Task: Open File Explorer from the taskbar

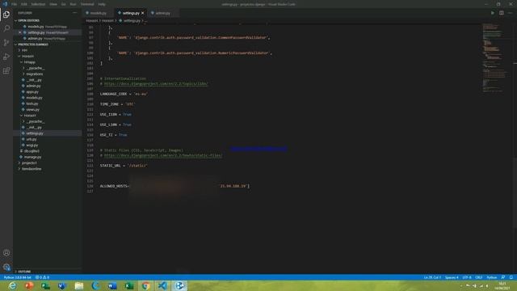Action: tap(79, 285)
